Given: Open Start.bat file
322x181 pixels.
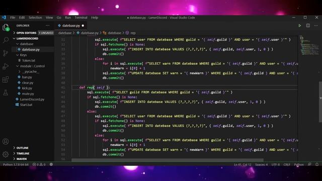Looking at the screenshot, I should point(33,105).
